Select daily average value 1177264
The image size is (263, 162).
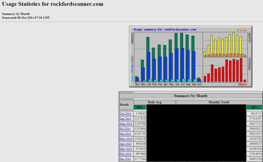click(140, 159)
